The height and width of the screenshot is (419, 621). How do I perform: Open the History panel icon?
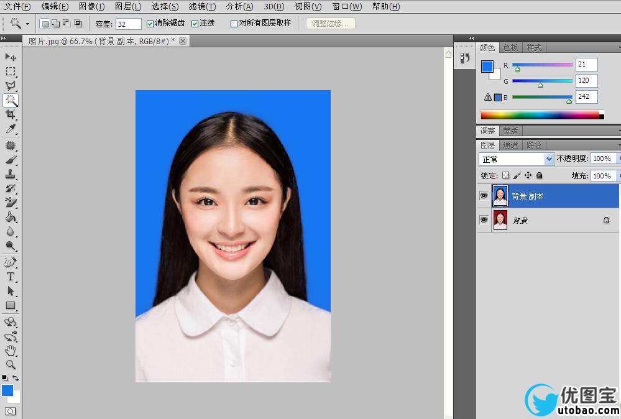tap(464, 58)
